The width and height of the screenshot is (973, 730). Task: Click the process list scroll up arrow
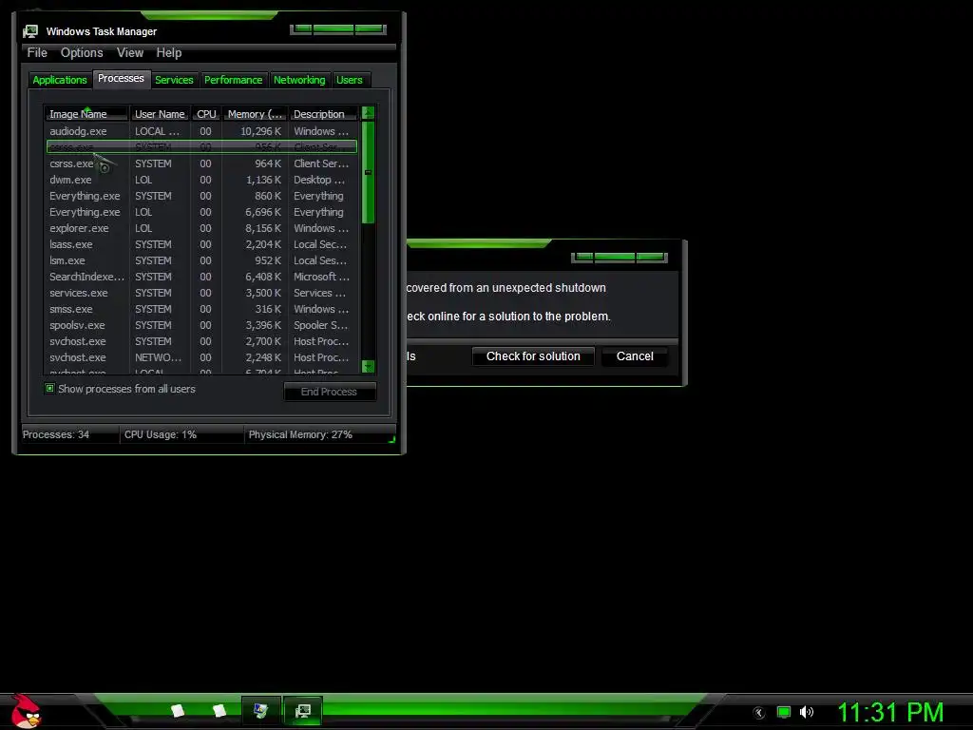click(x=368, y=113)
